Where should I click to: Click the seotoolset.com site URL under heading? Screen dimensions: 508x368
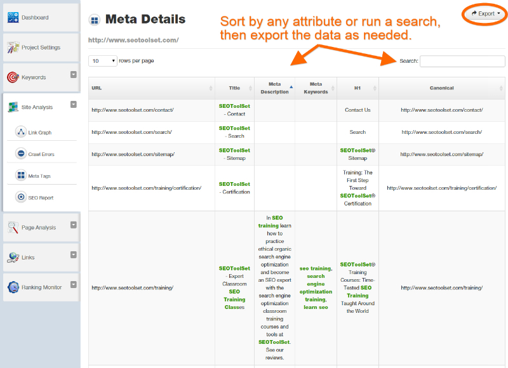133,40
